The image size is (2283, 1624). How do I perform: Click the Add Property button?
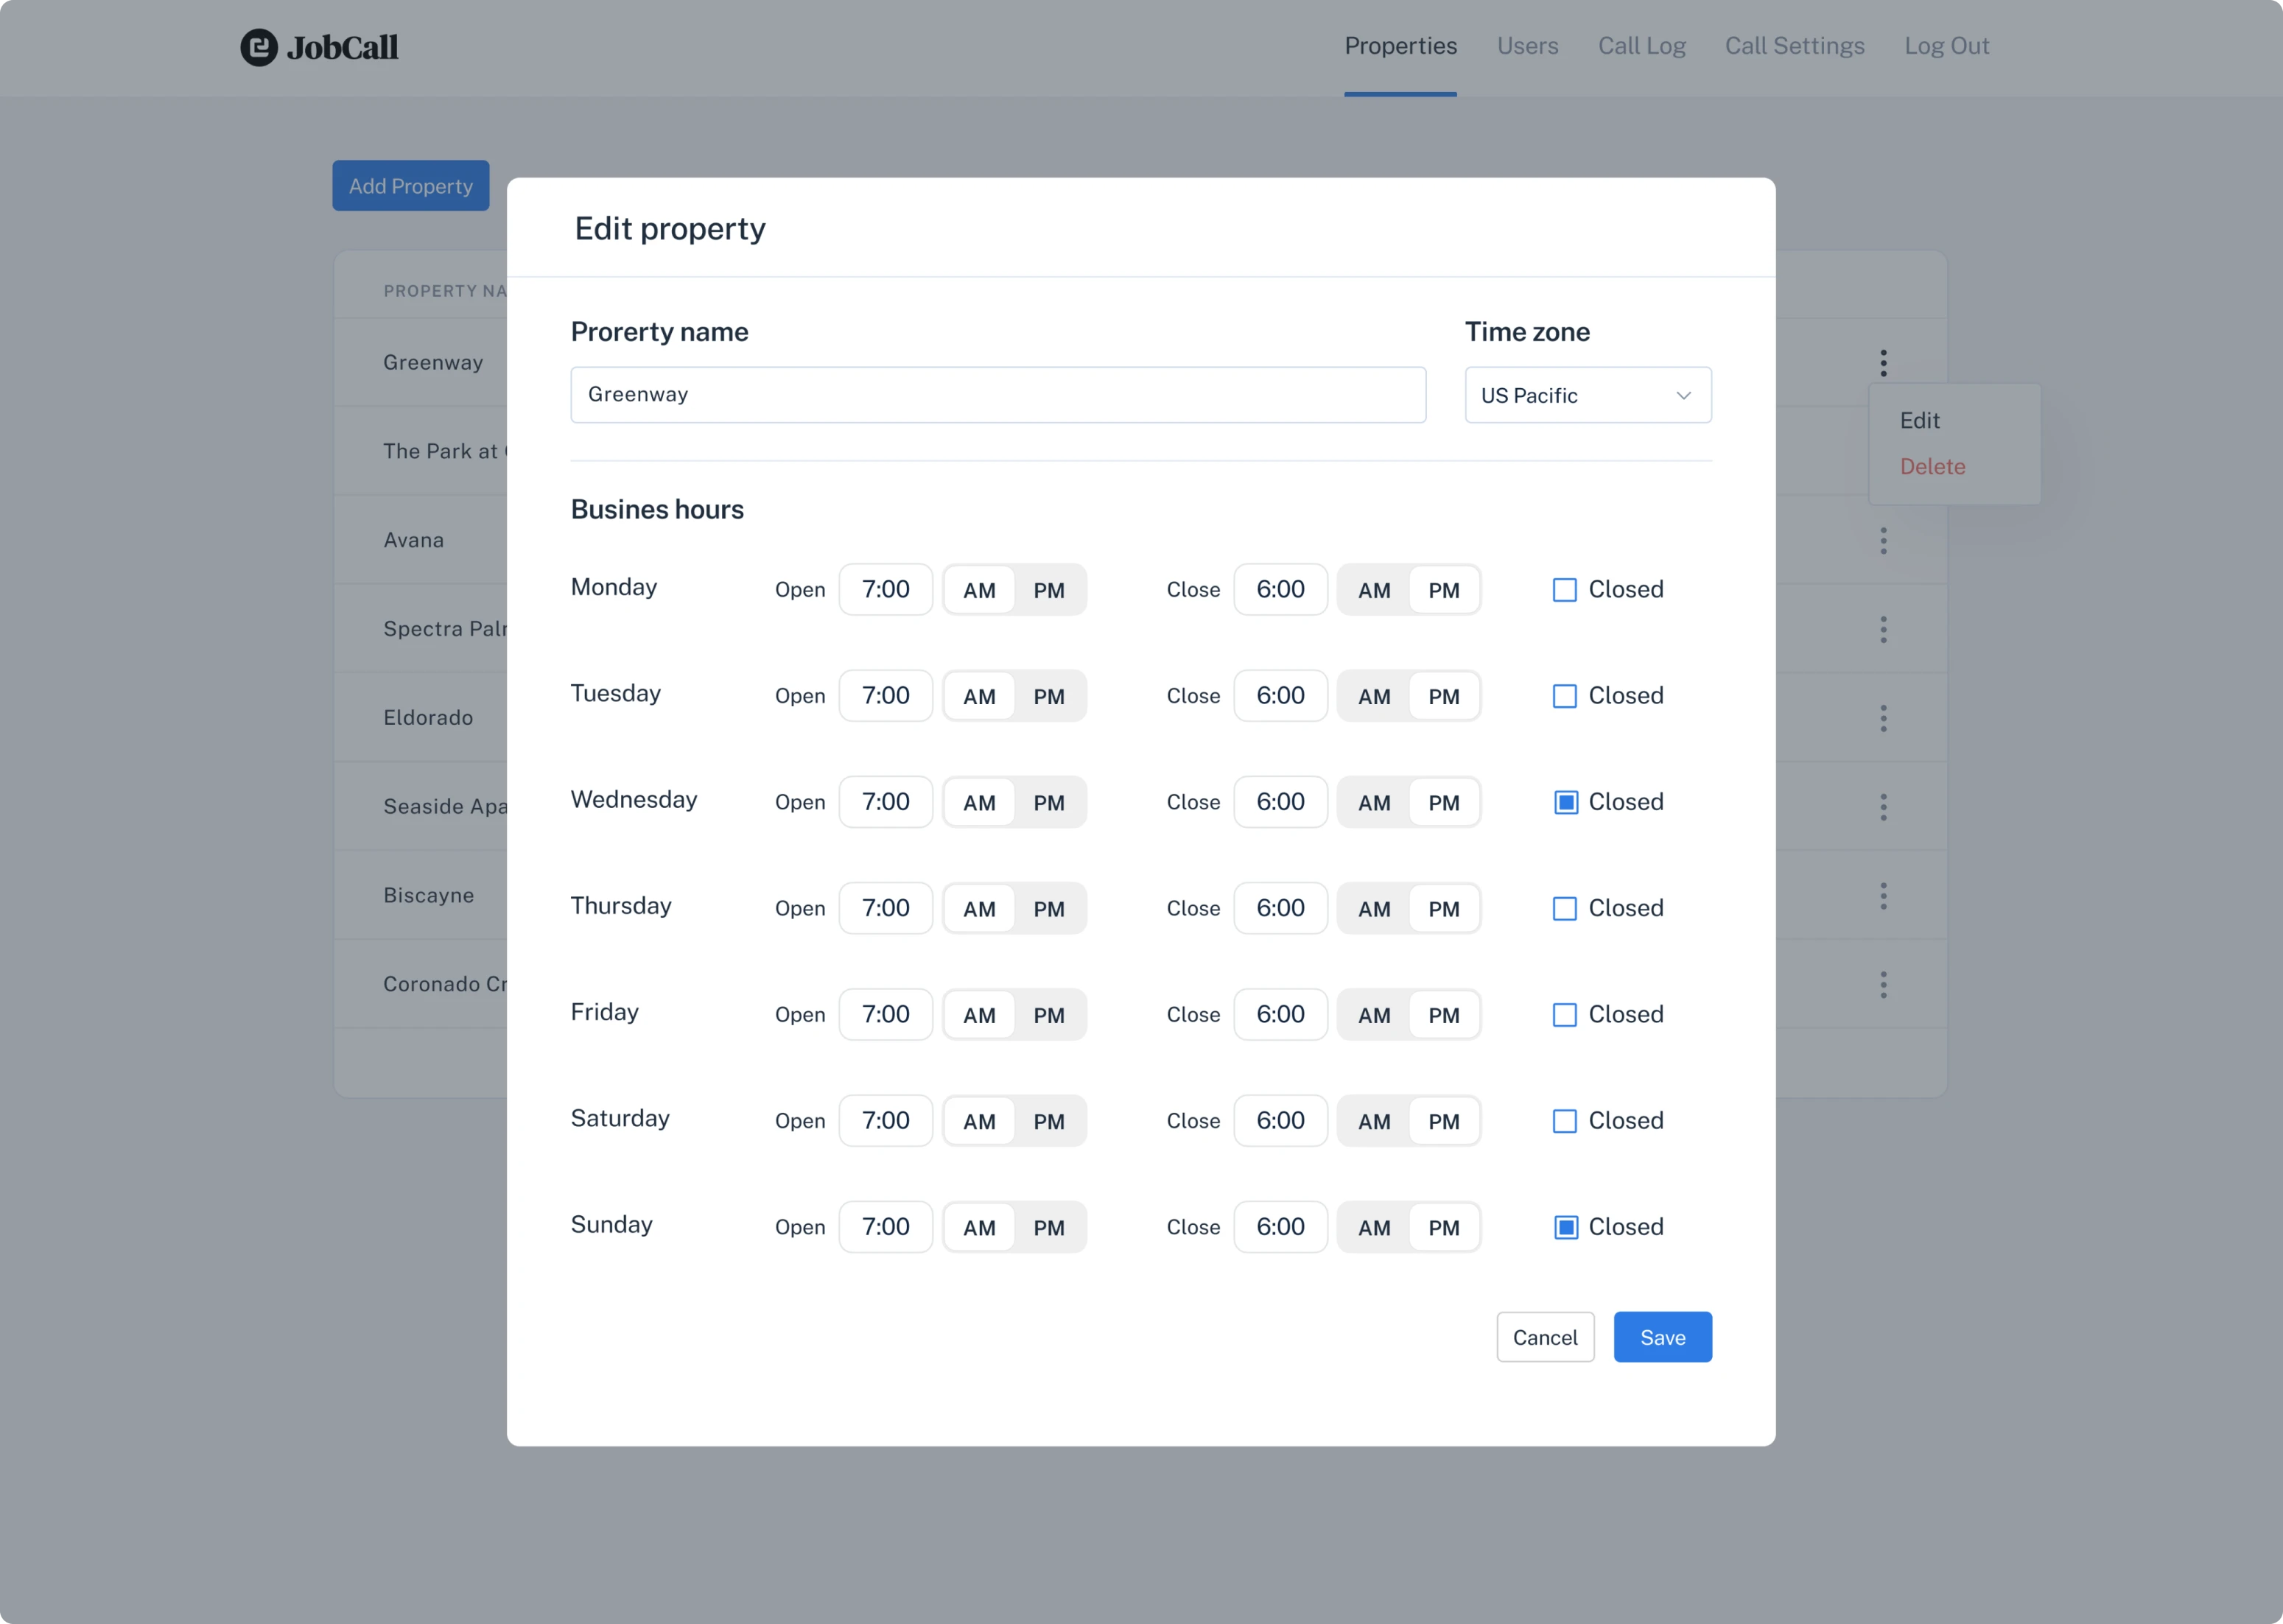[410, 185]
